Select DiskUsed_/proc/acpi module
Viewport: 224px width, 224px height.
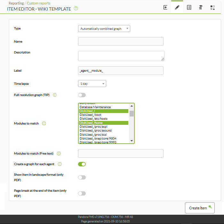[104, 127]
